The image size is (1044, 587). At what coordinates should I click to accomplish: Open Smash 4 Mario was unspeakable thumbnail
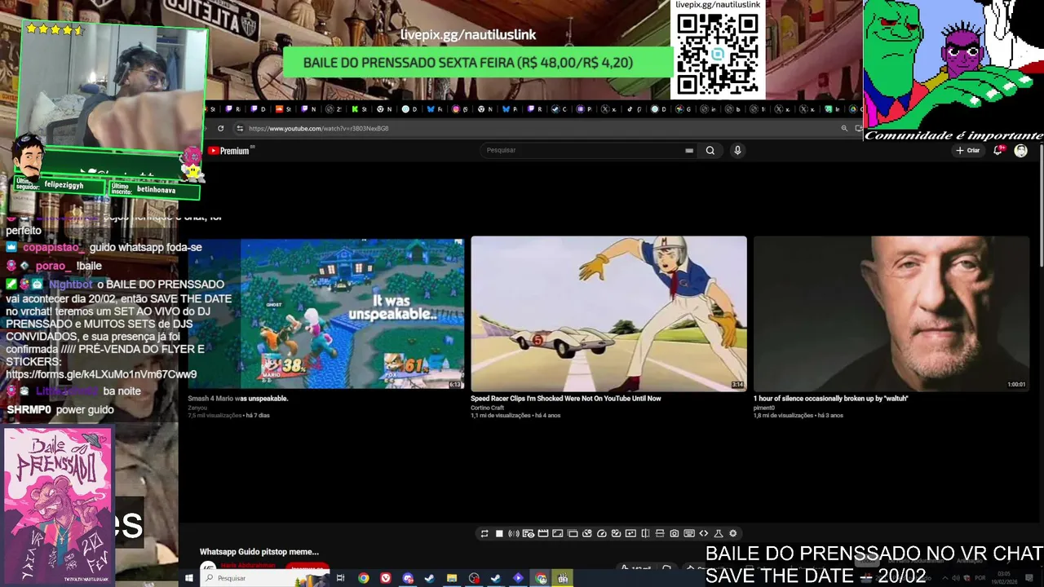[x=326, y=314]
